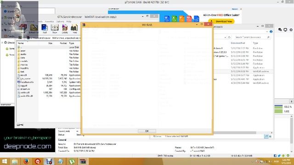Image resolution: width=294 pixels, height=165 pixels.
Task: Launch Firefox from taskbar
Action: pos(26,161)
